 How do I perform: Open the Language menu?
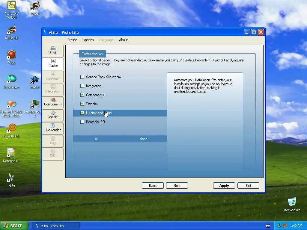pyautogui.click(x=106, y=40)
